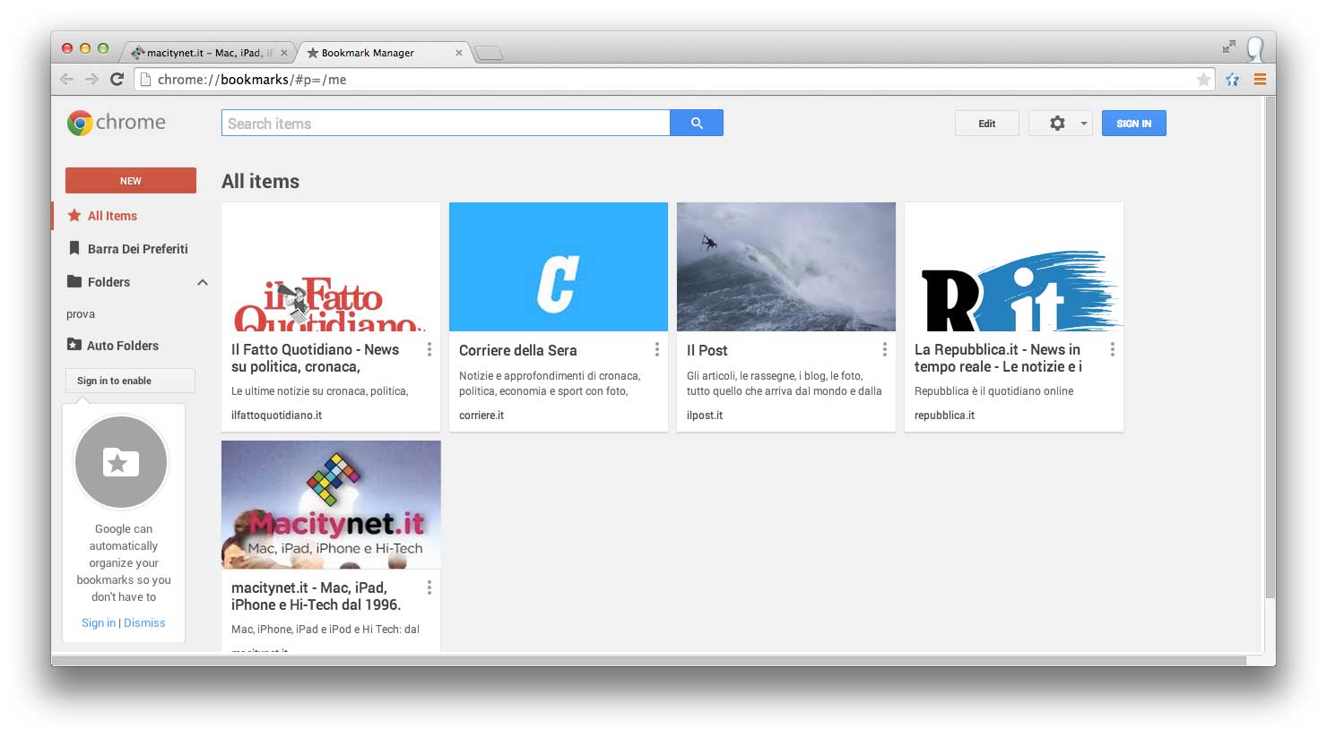Viewport: 1327px width, 737px height.
Task: Click the Sign in link
Action: 99,623
